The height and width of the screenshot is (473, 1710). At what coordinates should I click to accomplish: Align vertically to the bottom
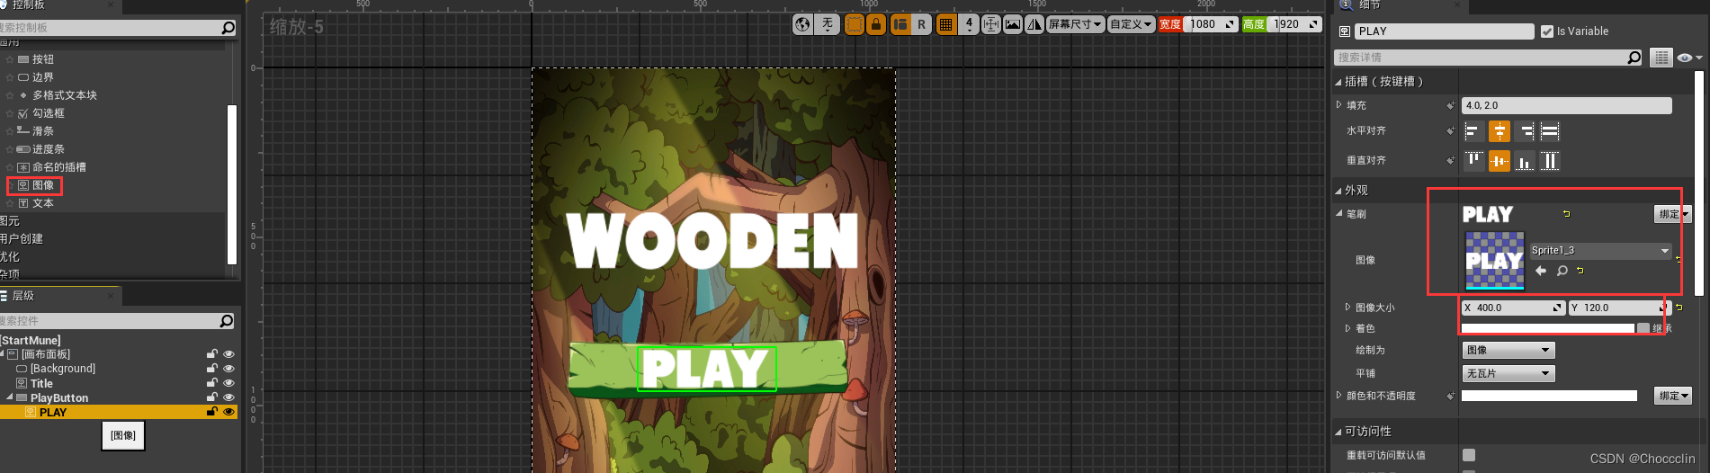(x=1525, y=161)
